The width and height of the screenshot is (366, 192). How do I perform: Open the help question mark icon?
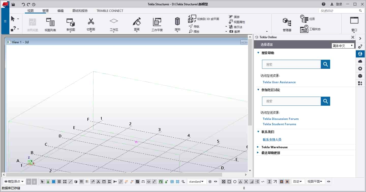pos(324,4)
